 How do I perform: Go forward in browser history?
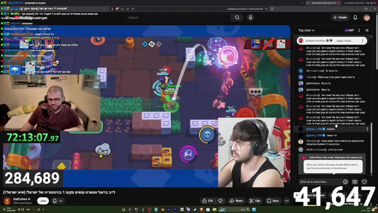coord(370,9)
